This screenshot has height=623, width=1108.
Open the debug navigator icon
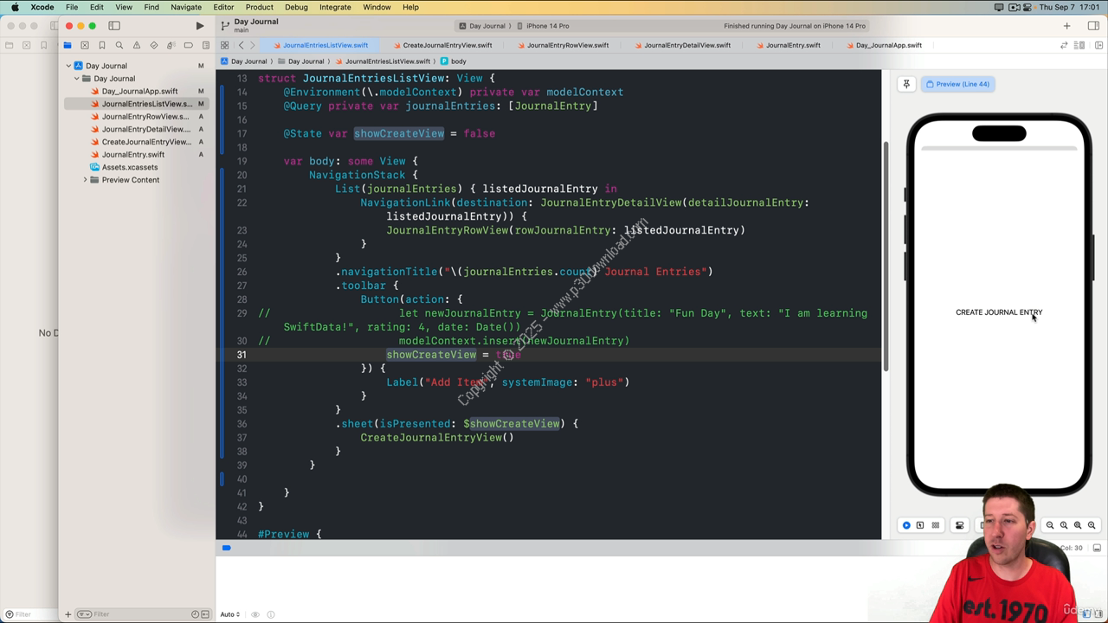[171, 45]
